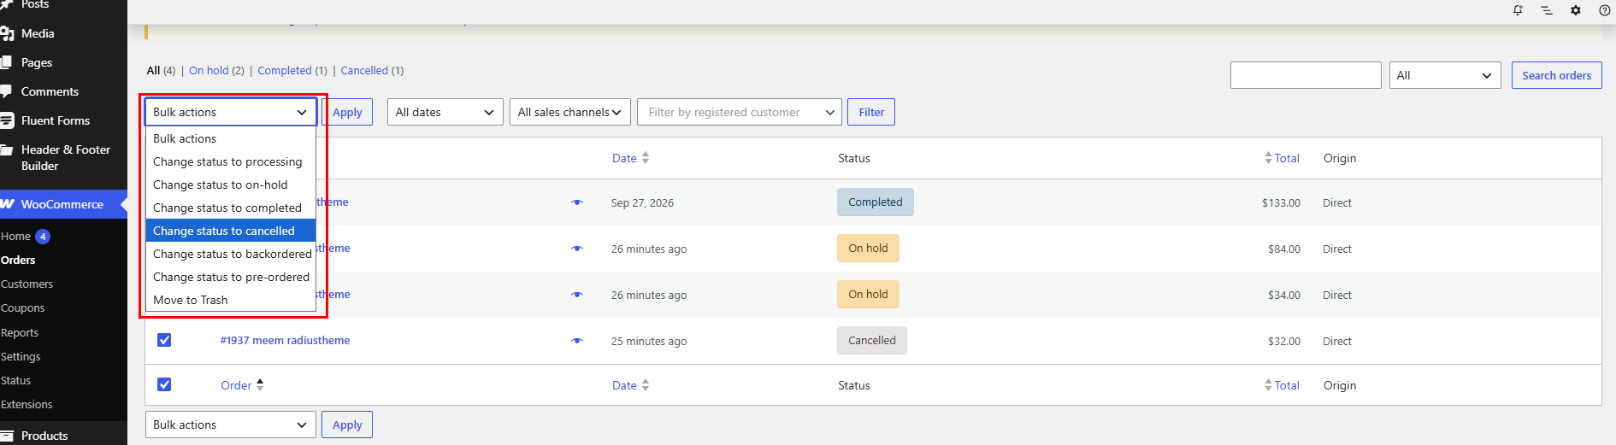Click the bottom Apply button
The height and width of the screenshot is (445, 1616).
click(347, 425)
